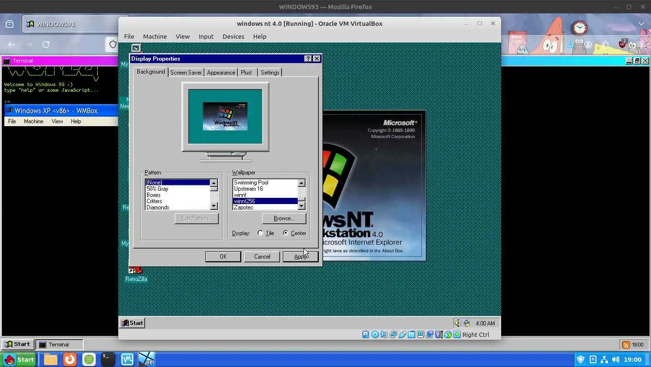Screen dimensions: 651x367
Task: Click the NT tray volume speaker icon
Action: (x=457, y=323)
